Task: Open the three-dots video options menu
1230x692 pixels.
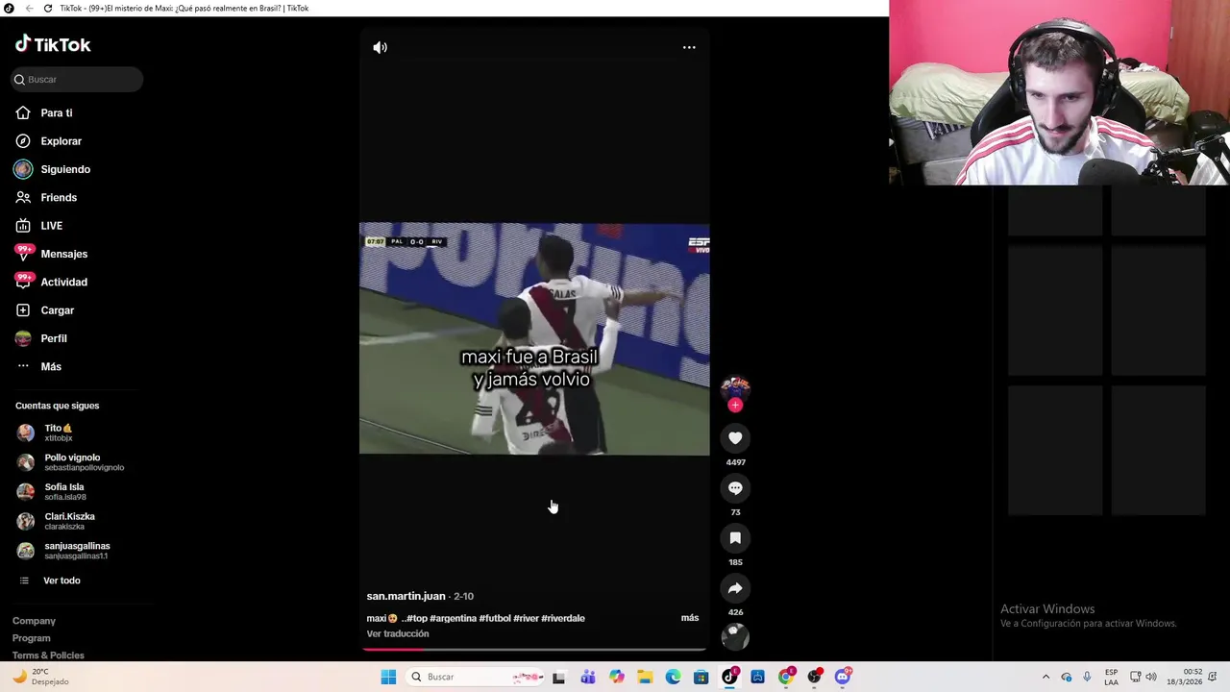Action: 689,47
